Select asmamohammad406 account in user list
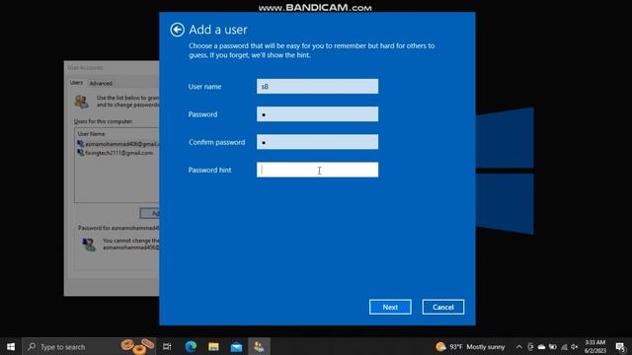The width and height of the screenshot is (632, 355). click(x=118, y=144)
